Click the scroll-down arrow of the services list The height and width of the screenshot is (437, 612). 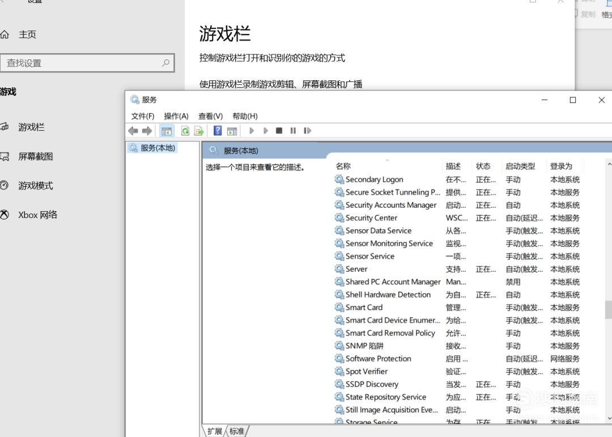609,418
